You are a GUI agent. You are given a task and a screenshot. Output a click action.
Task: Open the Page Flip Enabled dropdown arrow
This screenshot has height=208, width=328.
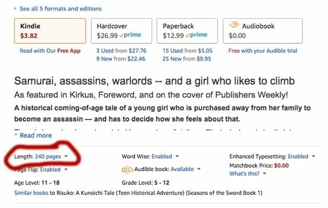[66, 169]
